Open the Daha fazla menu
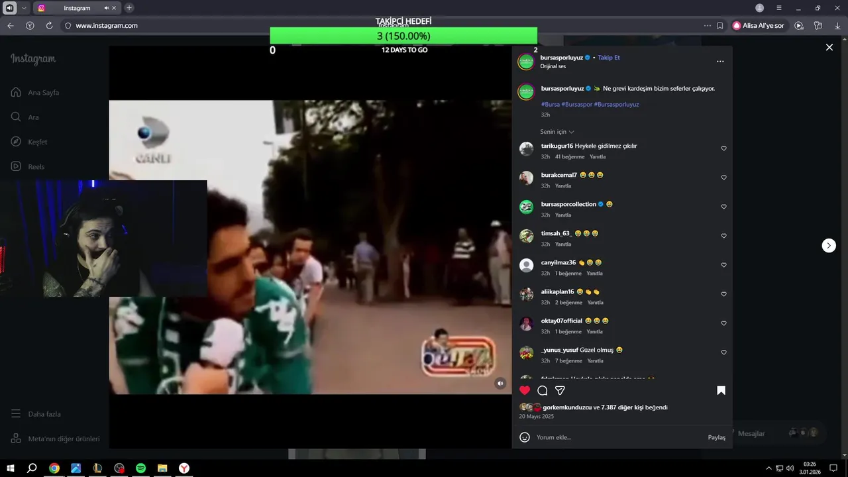The image size is (848, 477). (36, 414)
